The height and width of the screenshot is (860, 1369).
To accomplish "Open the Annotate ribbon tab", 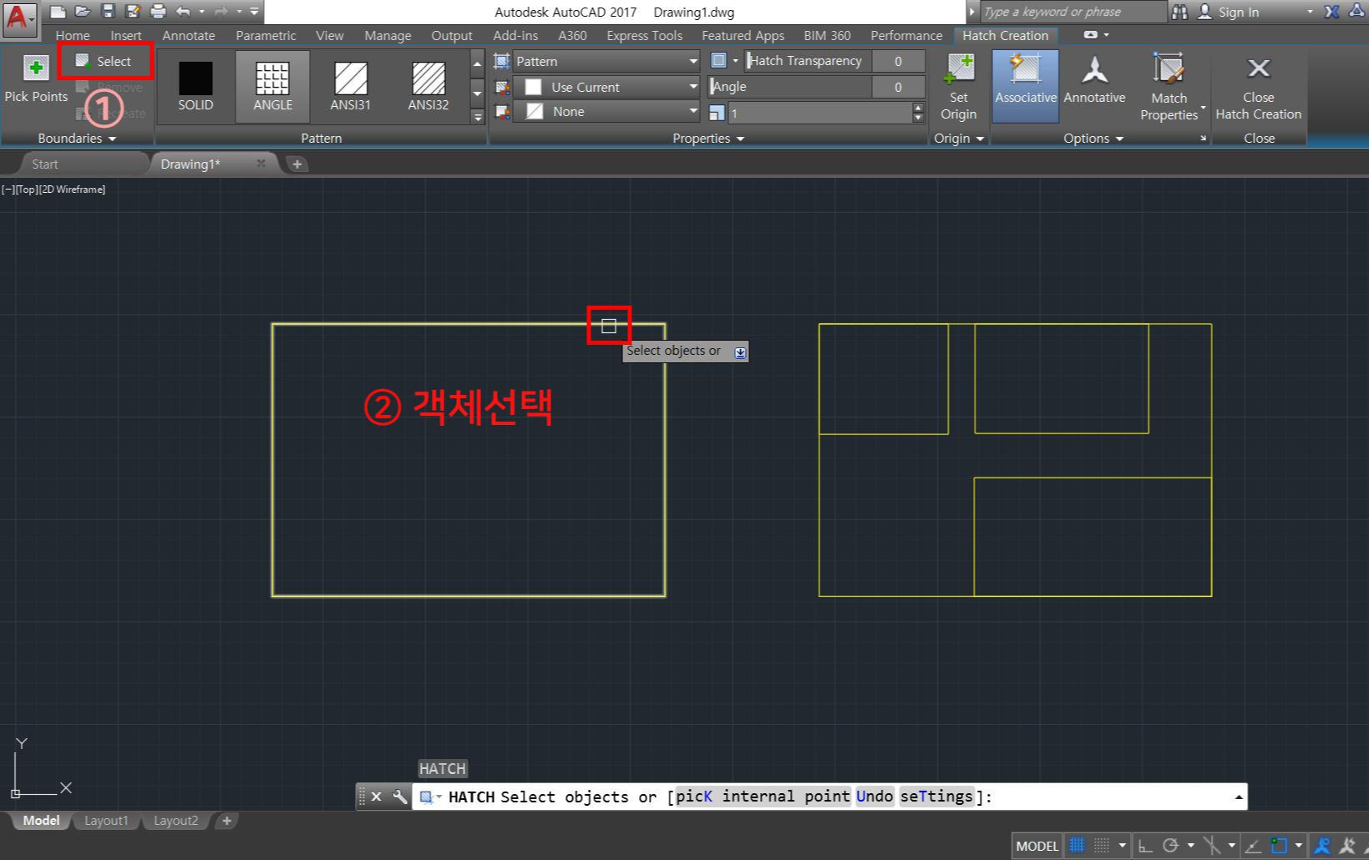I will coord(188,35).
